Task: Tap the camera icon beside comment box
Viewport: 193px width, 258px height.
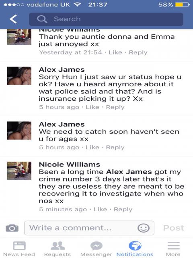Action: (12, 228)
